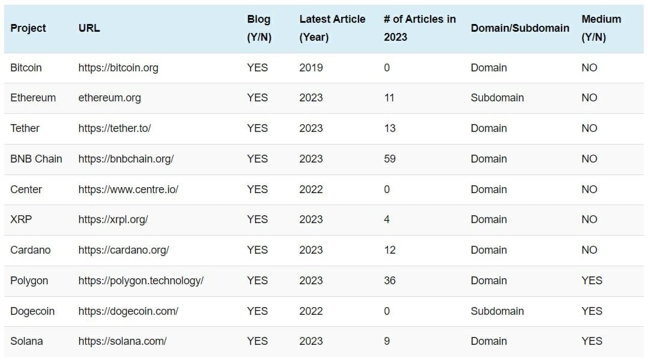Open the https://bitcoin.org link
This screenshot has width=648, height=361.
118,68
